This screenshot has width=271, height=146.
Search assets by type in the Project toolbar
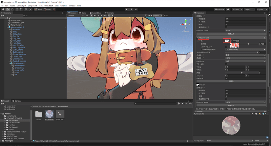point(179,104)
